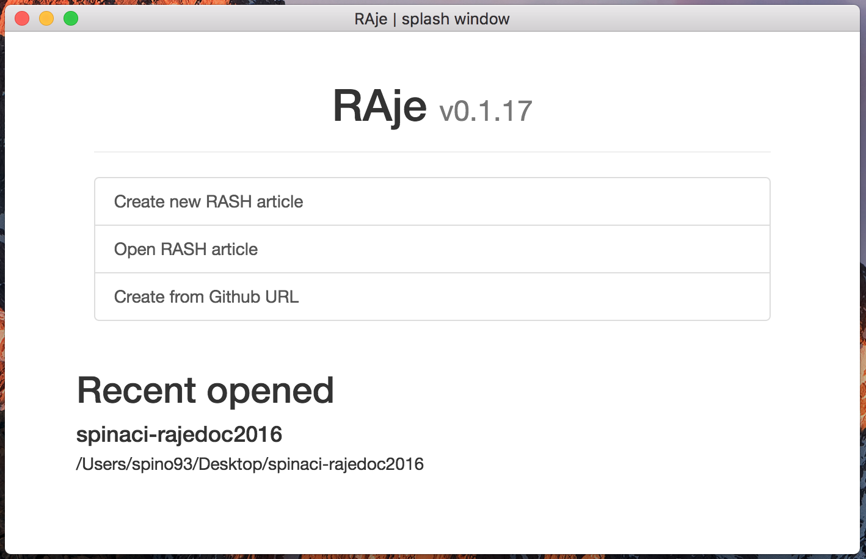Select Create new RASH article
This screenshot has width=866, height=559.
click(x=432, y=201)
